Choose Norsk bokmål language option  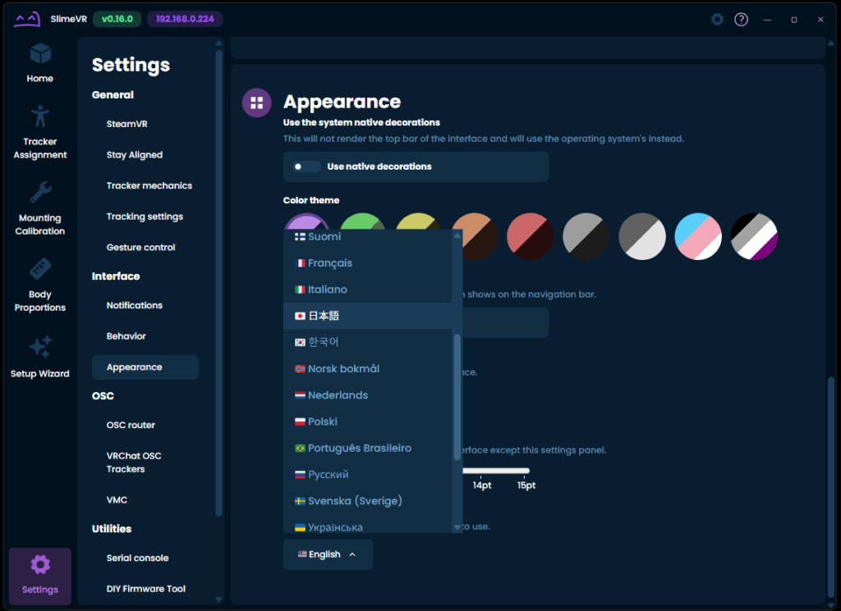[367, 368]
